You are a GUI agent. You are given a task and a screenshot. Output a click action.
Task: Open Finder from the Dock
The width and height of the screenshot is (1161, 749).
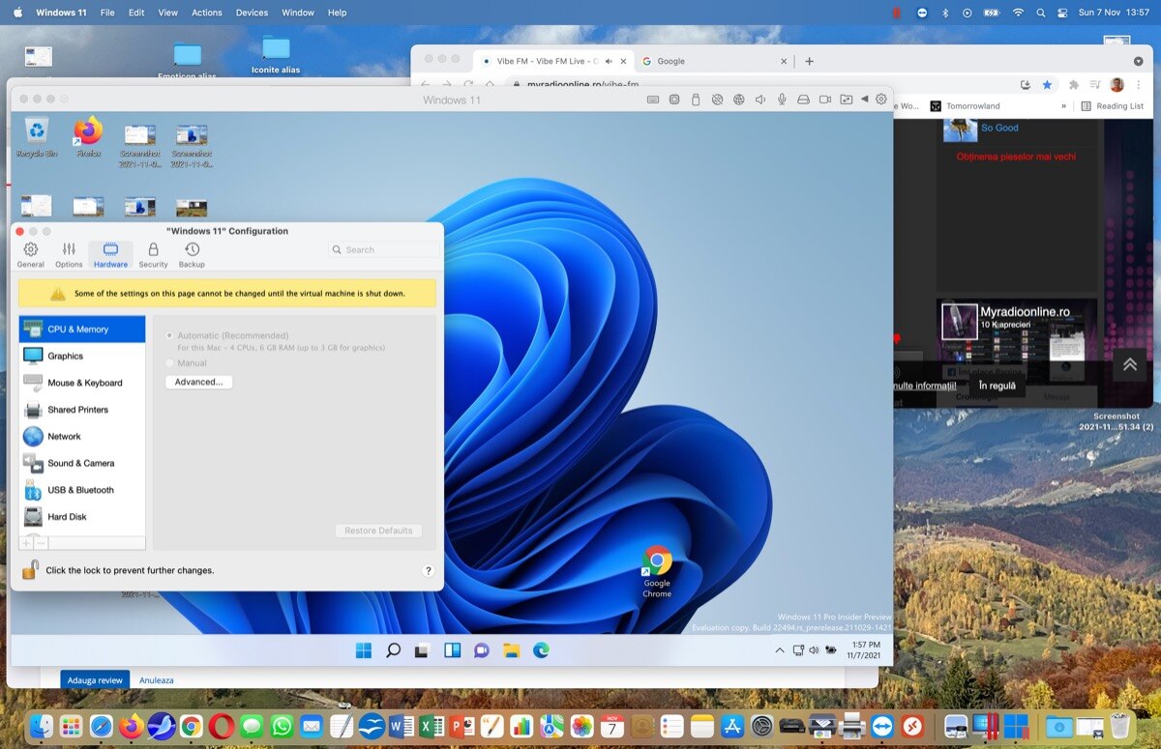pyautogui.click(x=41, y=725)
